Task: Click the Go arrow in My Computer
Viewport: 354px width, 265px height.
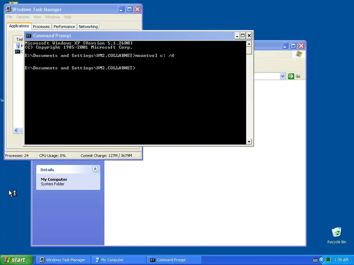Action: 291,76
